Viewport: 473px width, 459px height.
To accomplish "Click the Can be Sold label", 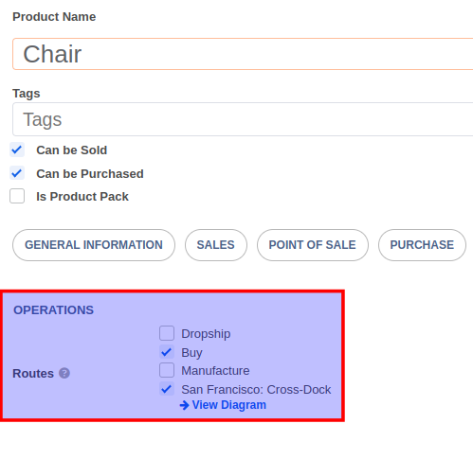I will coord(72,150).
